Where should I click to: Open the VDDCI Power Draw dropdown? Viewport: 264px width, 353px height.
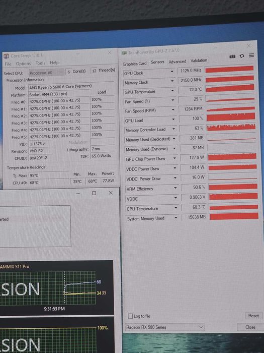175,178
